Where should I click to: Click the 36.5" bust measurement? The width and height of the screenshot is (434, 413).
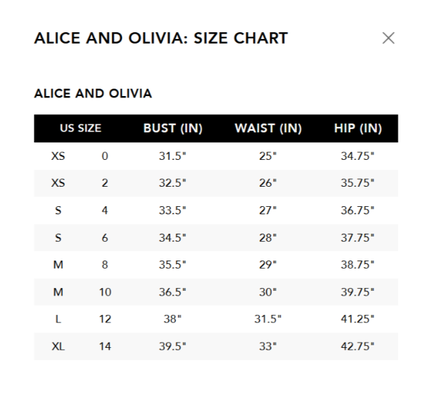pos(173,292)
